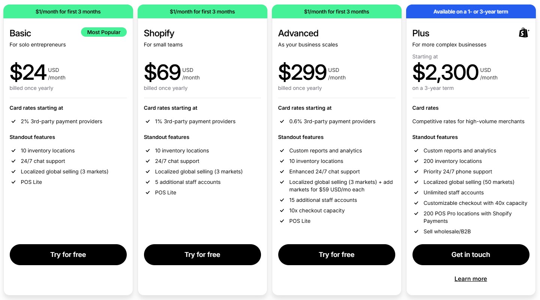Click the checkmark beside "Sell wholesale/B2B"
The height and width of the screenshot is (300, 540).
click(x=416, y=231)
